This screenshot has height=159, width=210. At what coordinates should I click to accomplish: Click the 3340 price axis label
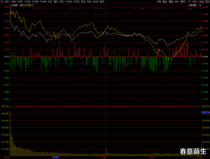[6, 28]
